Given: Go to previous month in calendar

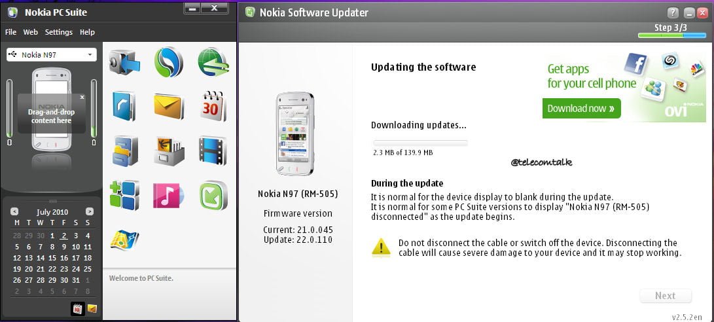Looking at the screenshot, I should 14,212.
